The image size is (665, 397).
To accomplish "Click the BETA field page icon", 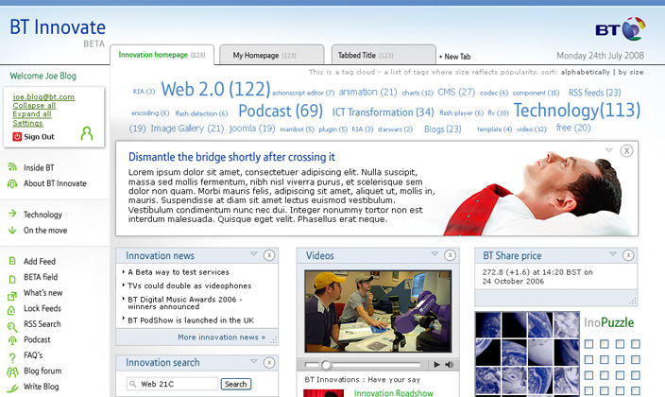I will point(12,279).
